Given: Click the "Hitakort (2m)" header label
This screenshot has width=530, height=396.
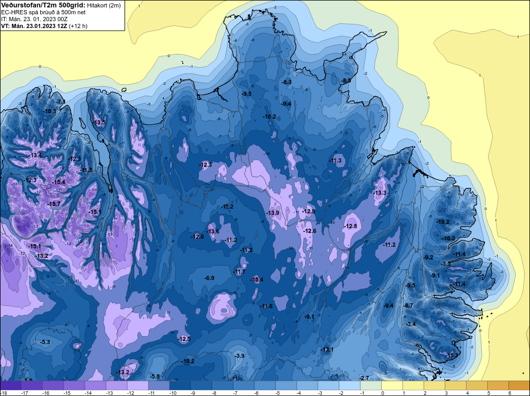Looking at the screenshot, I should pos(104,5).
